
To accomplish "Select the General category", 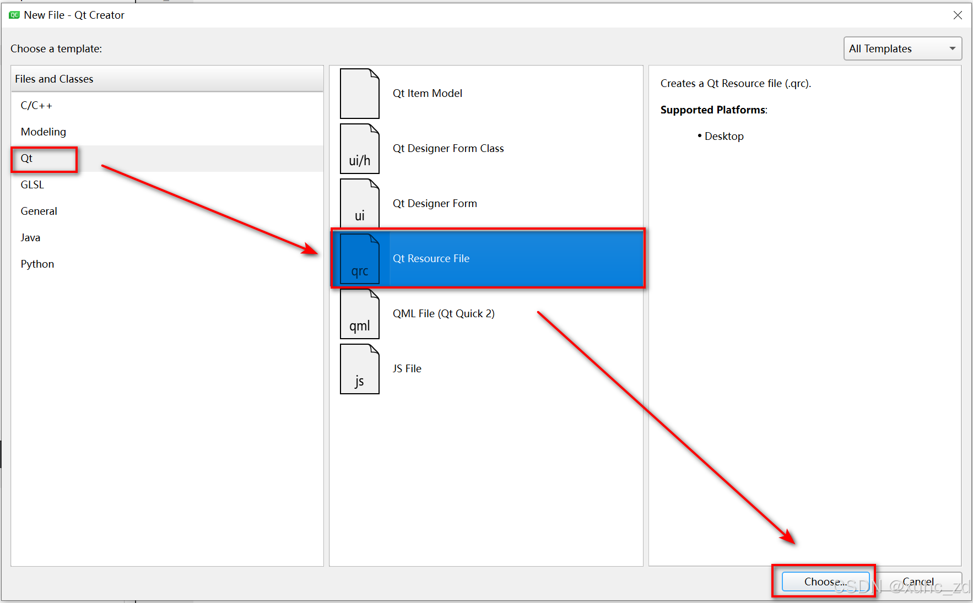I will click(167, 211).
